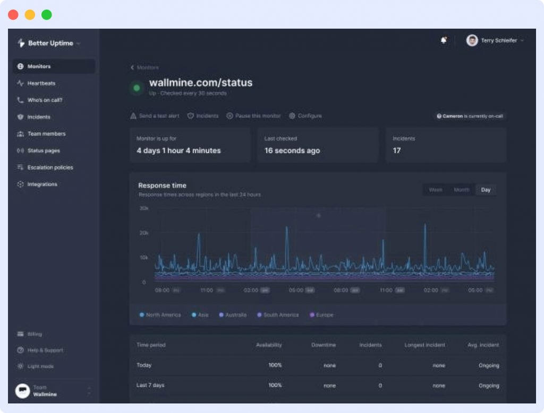Open Escalation policies
Screen dimensions: 544x413
[51, 168]
